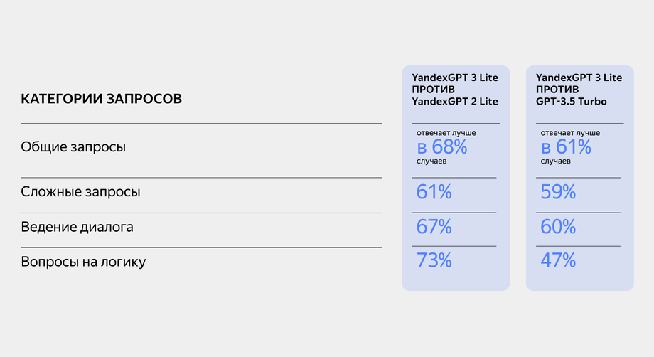Click the YandexGPT 2 Lite comparison header
654x357 pixels.
(x=455, y=90)
